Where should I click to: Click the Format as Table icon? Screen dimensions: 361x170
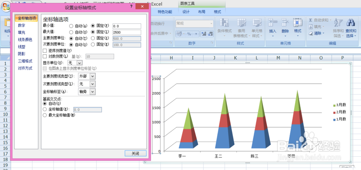(x=242, y=23)
